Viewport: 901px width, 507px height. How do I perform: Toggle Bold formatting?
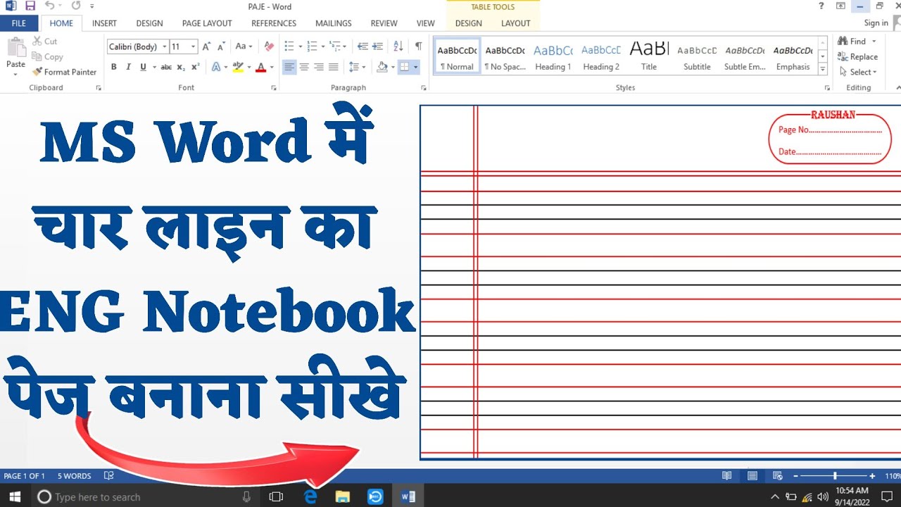point(114,67)
